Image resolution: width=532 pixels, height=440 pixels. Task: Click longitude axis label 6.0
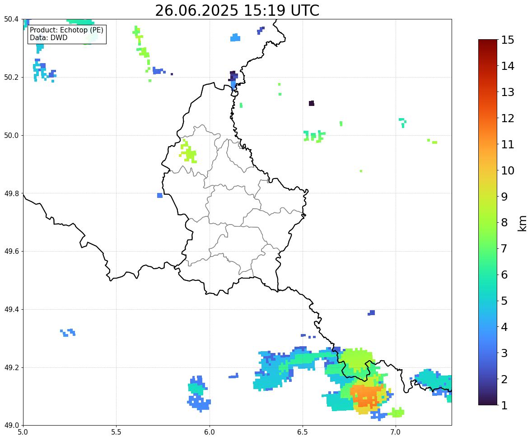210,432
